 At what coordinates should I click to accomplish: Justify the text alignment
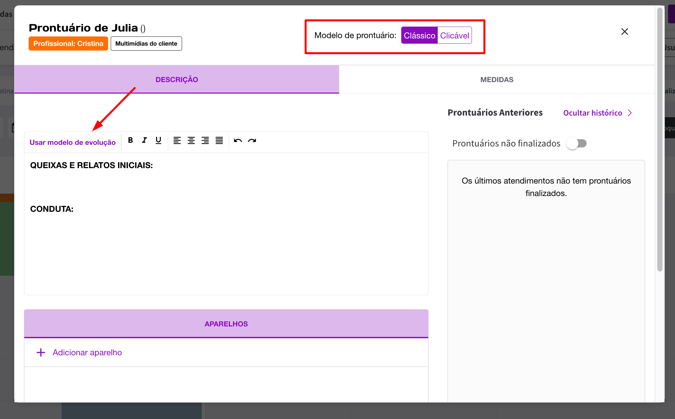click(x=219, y=141)
